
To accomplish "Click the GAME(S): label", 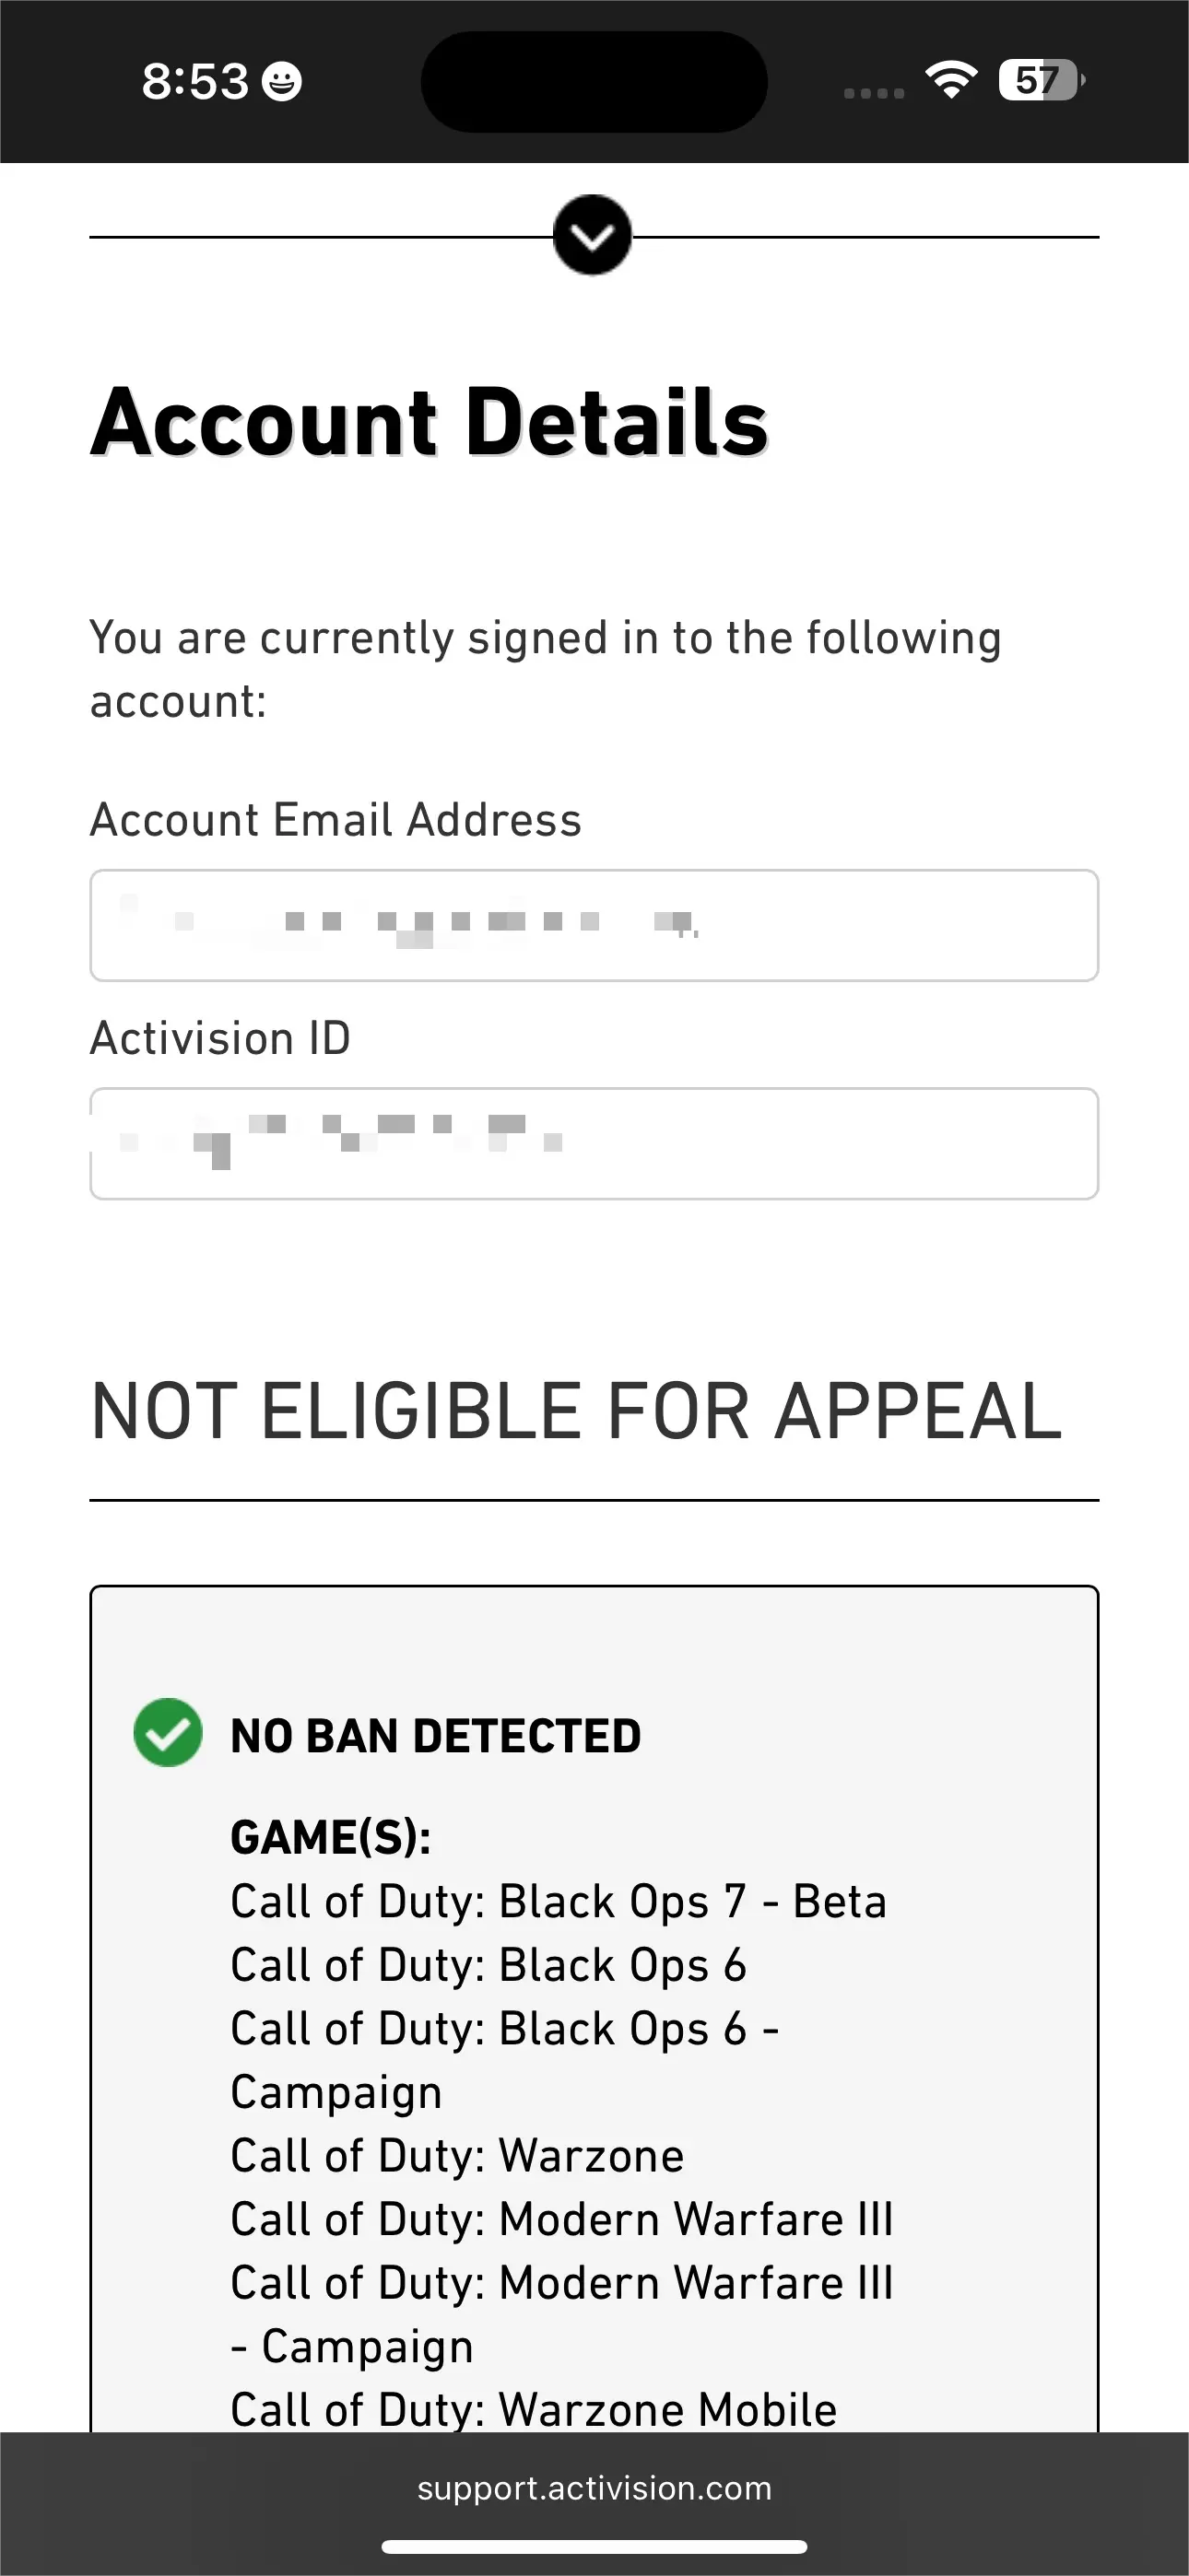I will click(x=330, y=1837).
